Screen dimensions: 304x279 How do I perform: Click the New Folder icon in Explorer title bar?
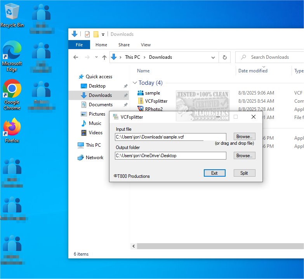(96, 34)
